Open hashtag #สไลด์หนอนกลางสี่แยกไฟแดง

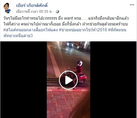(31, 30)
